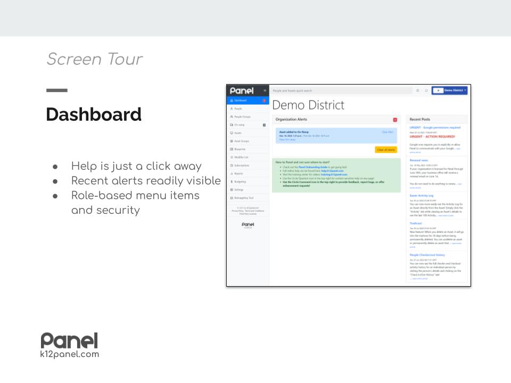Click the yellow Clear all alerts button

385,150
